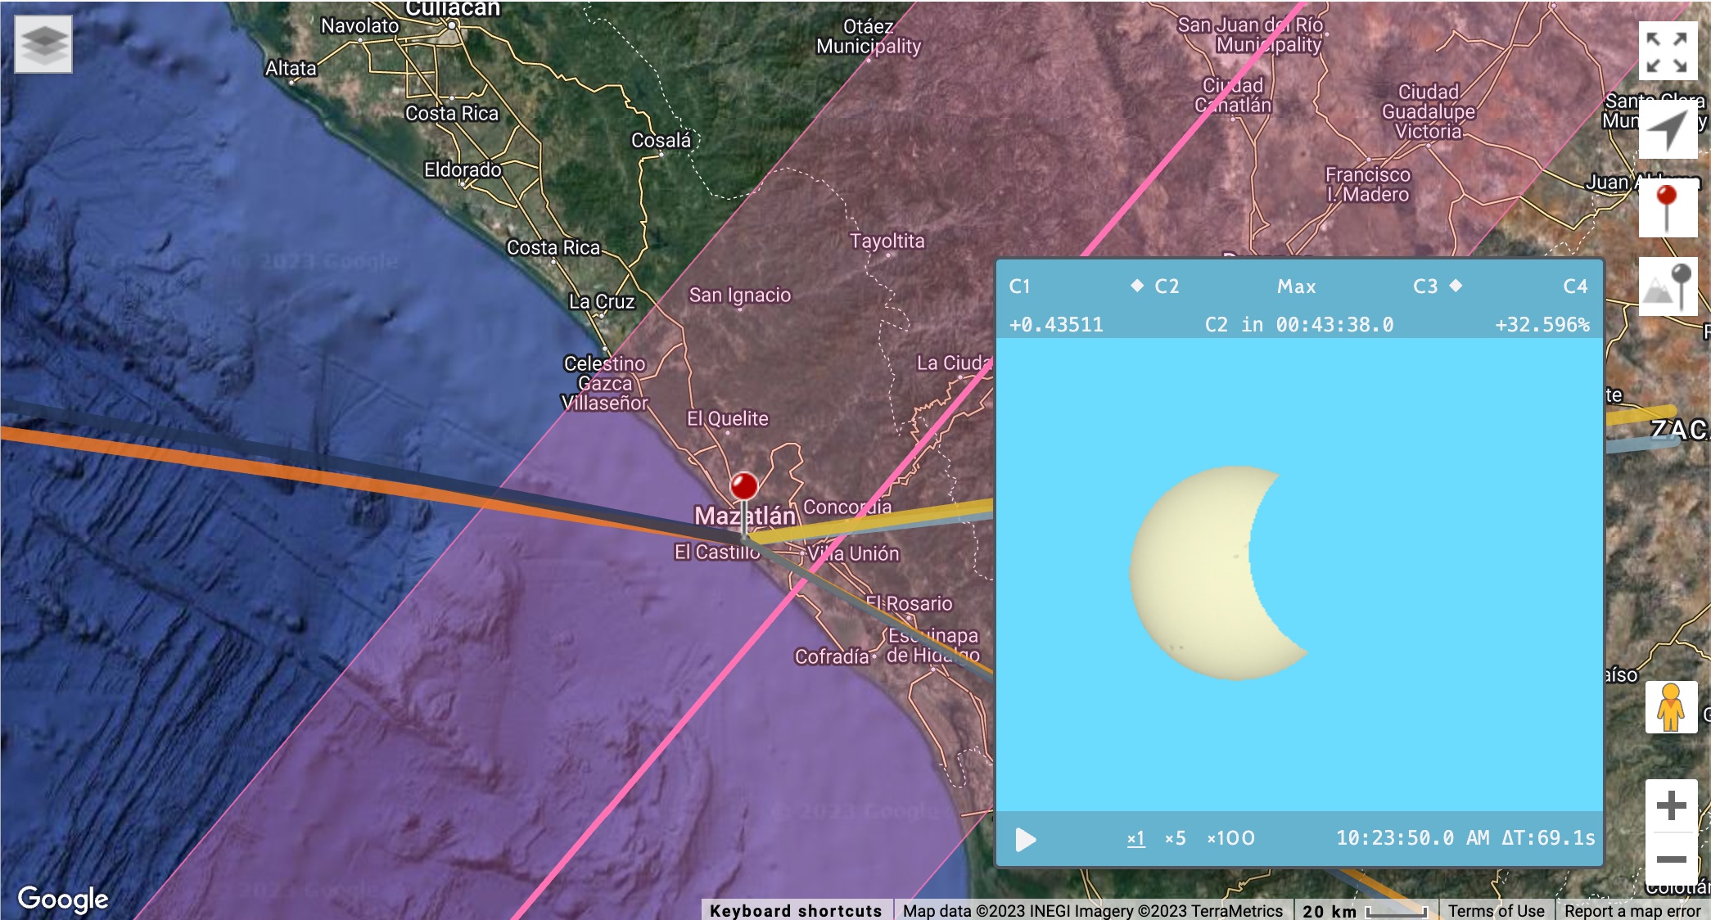Set simulation speed to x100
1711x920 pixels.
click(1230, 838)
